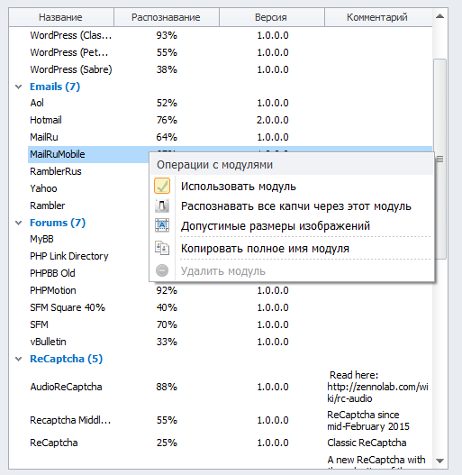The height and width of the screenshot is (475, 462).
Task: Sort by the Комментарий column header
Action: (x=378, y=17)
